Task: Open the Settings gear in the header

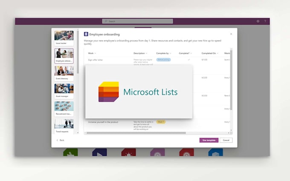Action: [x=258, y=21]
